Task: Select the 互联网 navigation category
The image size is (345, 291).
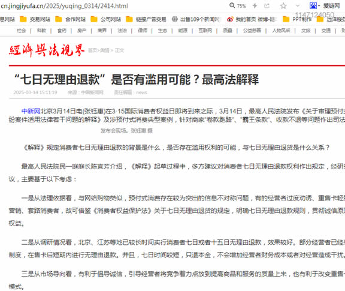Action: tap(205, 31)
